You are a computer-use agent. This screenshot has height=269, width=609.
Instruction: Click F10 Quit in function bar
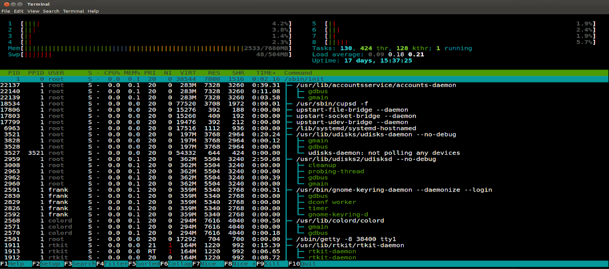tap(303, 264)
